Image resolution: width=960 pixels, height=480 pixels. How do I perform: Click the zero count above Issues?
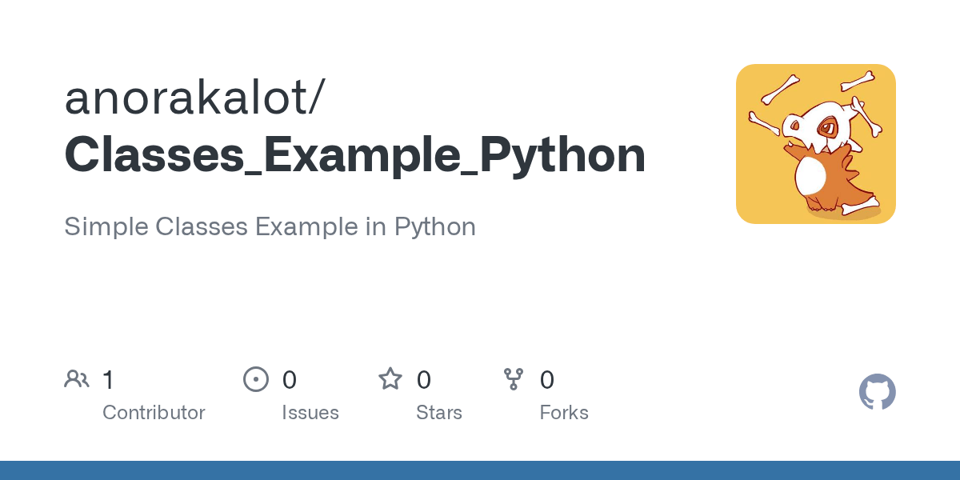pos(290,380)
